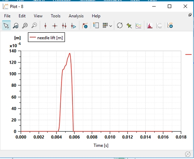Click the Plot window title icon
This screenshot has width=194, height=159.
tap(6, 6)
